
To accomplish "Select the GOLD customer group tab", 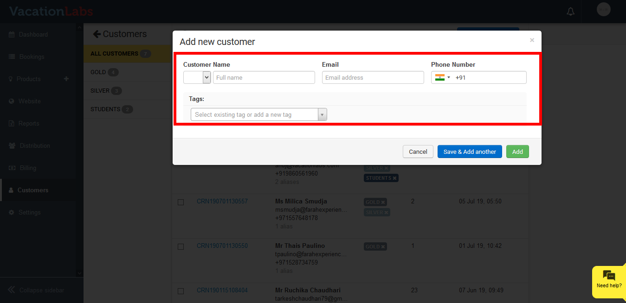I will click(x=98, y=72).
